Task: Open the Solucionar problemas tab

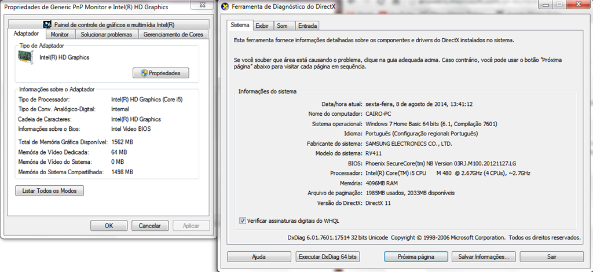Action: point(107,34)
